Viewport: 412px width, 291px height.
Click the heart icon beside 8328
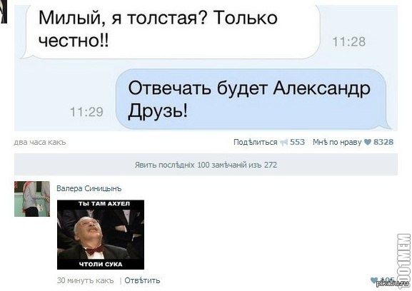368,142
